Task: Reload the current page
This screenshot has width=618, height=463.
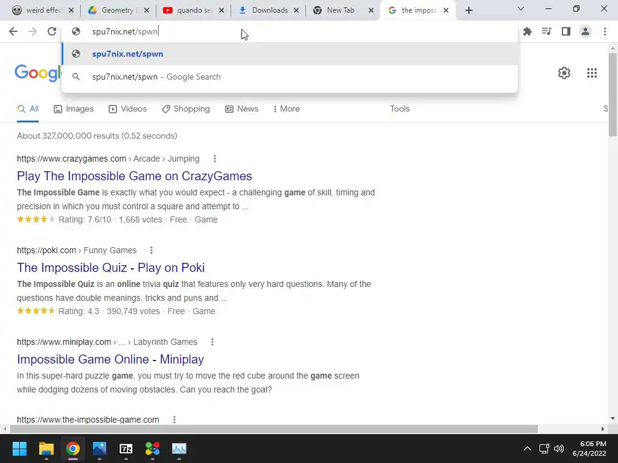Action: click(x=52, y=31)
